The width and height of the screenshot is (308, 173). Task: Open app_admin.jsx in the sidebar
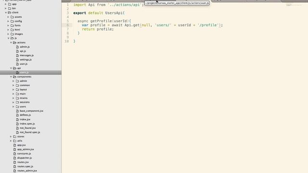(x=26, y=149)
